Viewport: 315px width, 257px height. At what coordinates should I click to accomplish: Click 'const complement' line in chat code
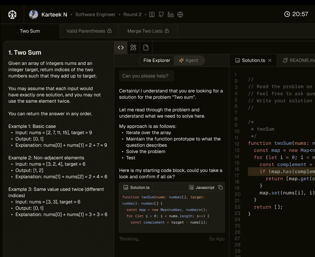click(169, 222)
